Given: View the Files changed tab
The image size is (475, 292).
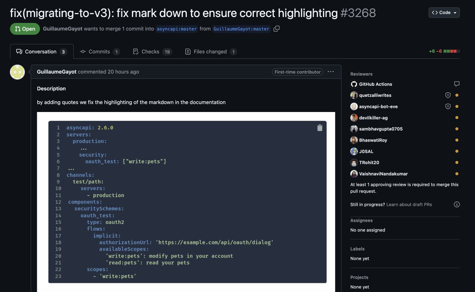Looking at the screenshot, I should pyautogui.click(x=211, y=51).
